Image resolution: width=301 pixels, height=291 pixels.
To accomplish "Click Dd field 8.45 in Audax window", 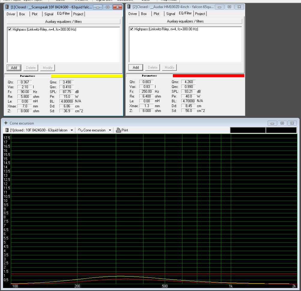I will tap(188, 106).
